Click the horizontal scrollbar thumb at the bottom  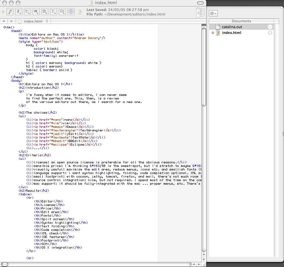pyautogui.click(x=5, y=264)
